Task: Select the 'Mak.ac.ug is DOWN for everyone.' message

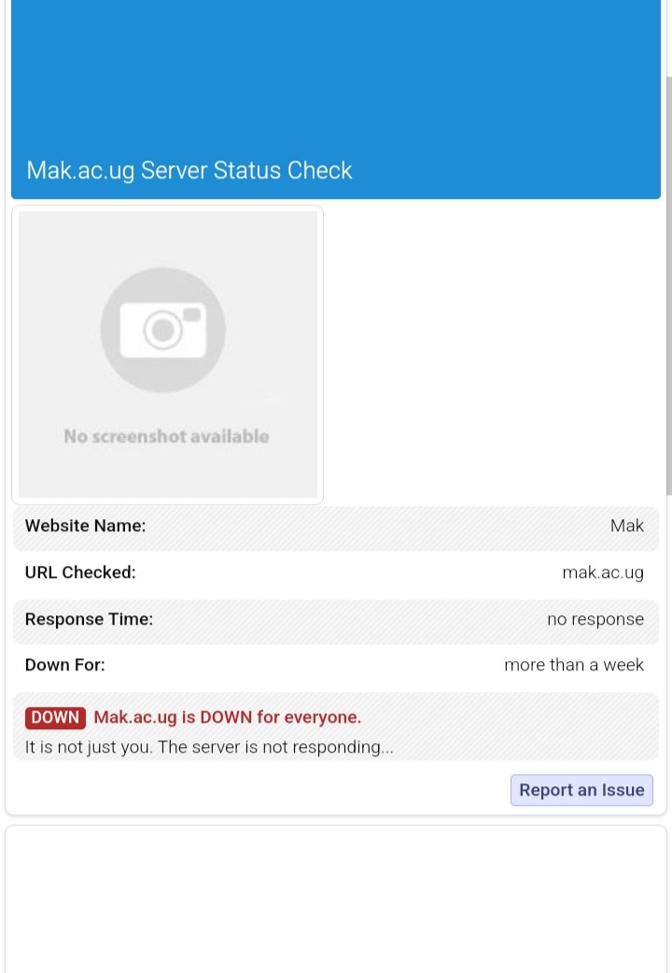Action: [x=227, y=717]
